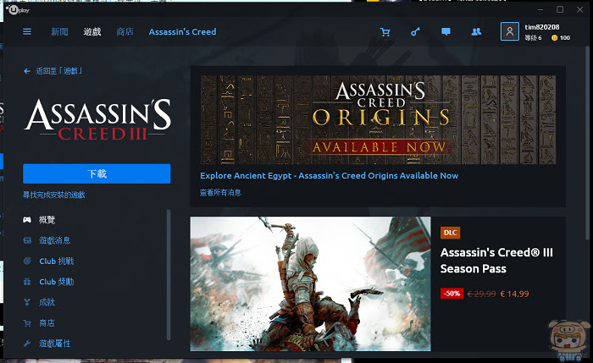The width and height of the screenshot is (593, 363).
Task: Click the 等級 6 level text
Action: pos(533,38)
